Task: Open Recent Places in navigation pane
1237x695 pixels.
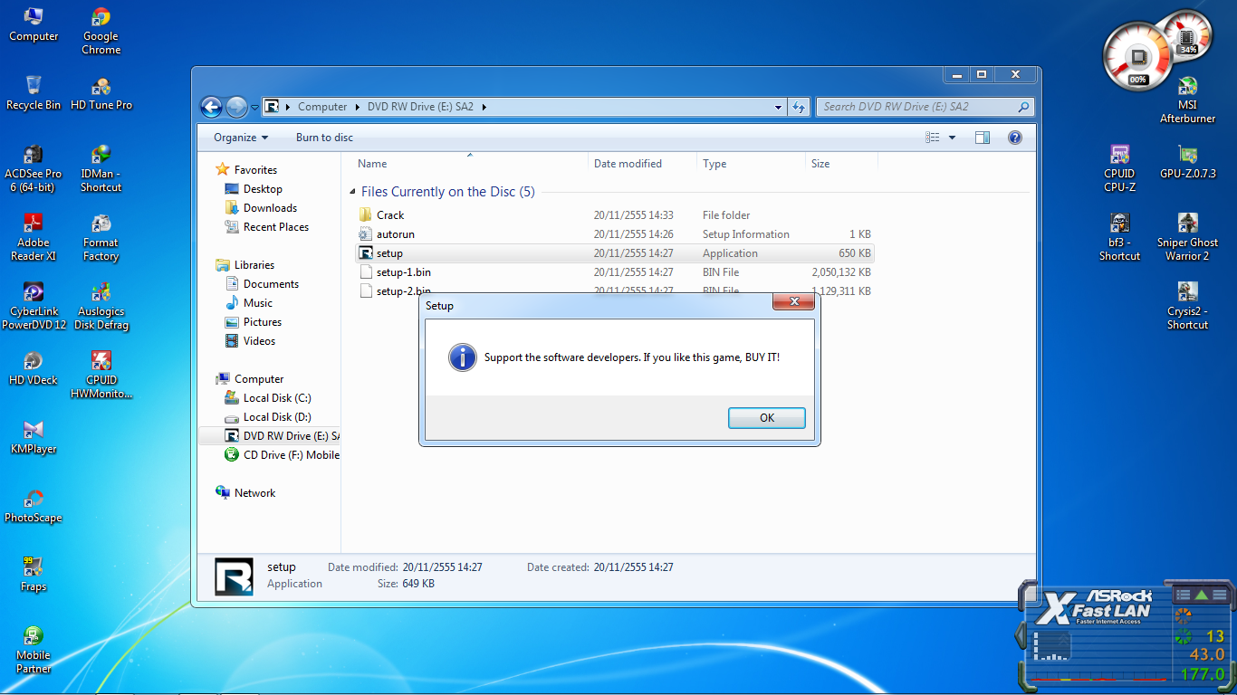Action: [x=266, y=227]
